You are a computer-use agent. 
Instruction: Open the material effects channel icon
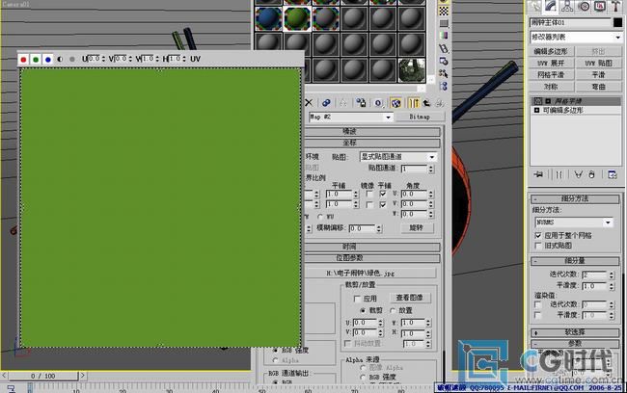tap(378, 103)
